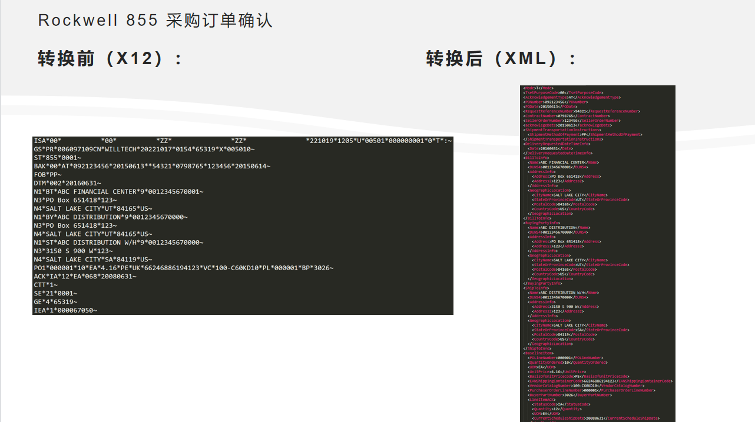The image size is (755, 422).
Task: Select the heading "转换后（XML）："
Action: [x=501, y=59]
